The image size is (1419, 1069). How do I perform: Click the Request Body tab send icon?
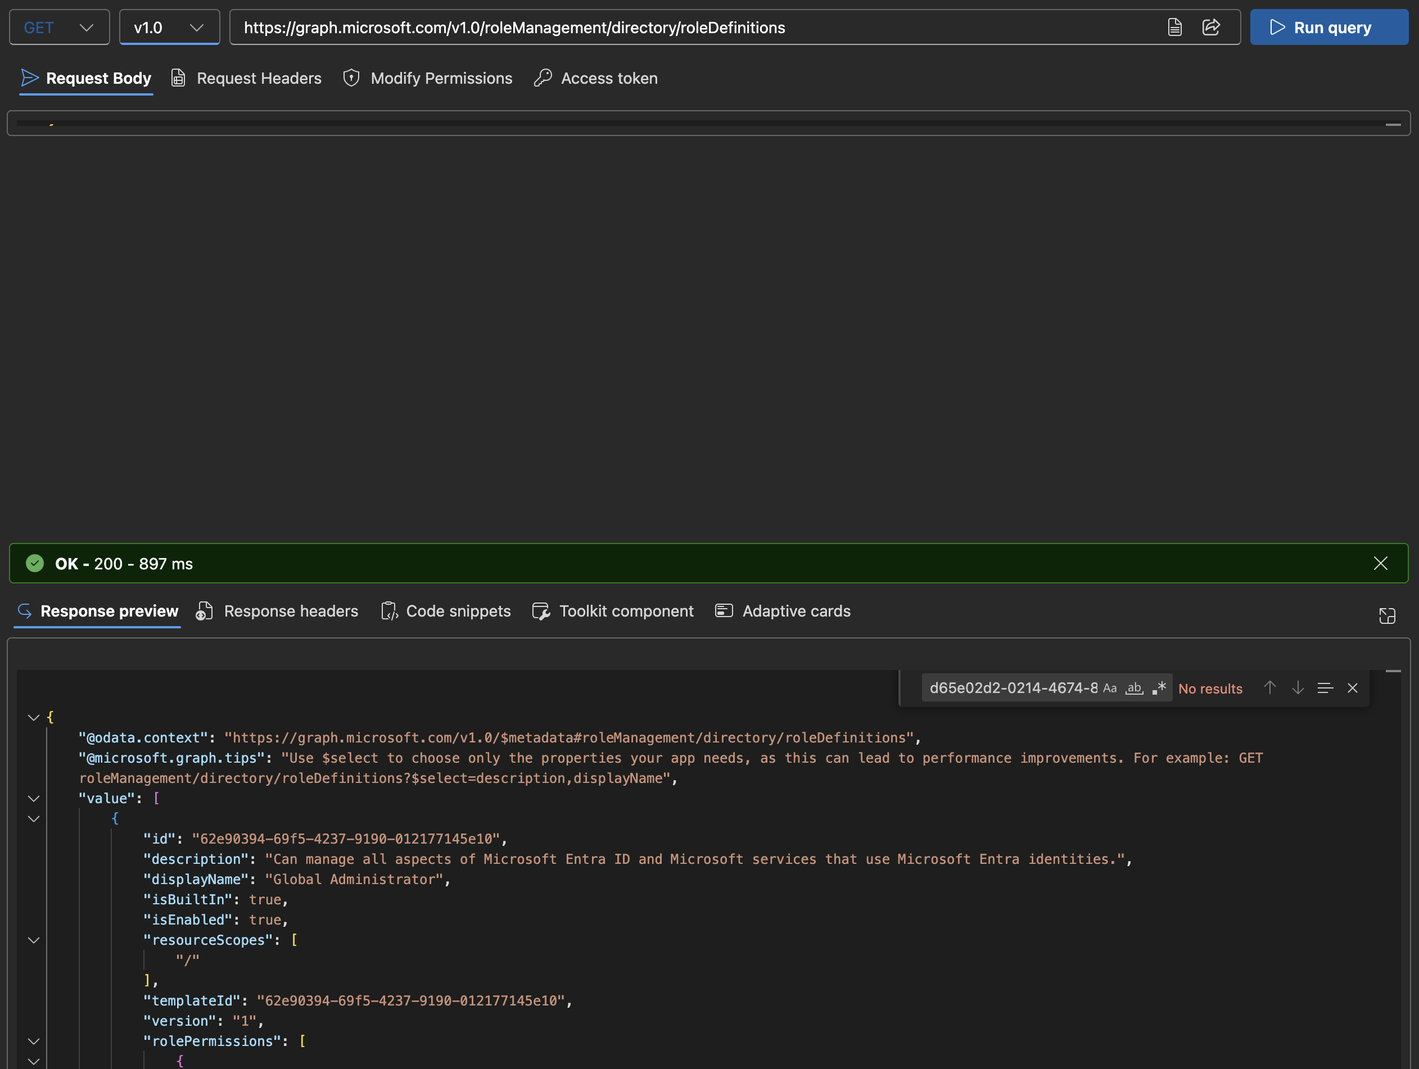30,78
